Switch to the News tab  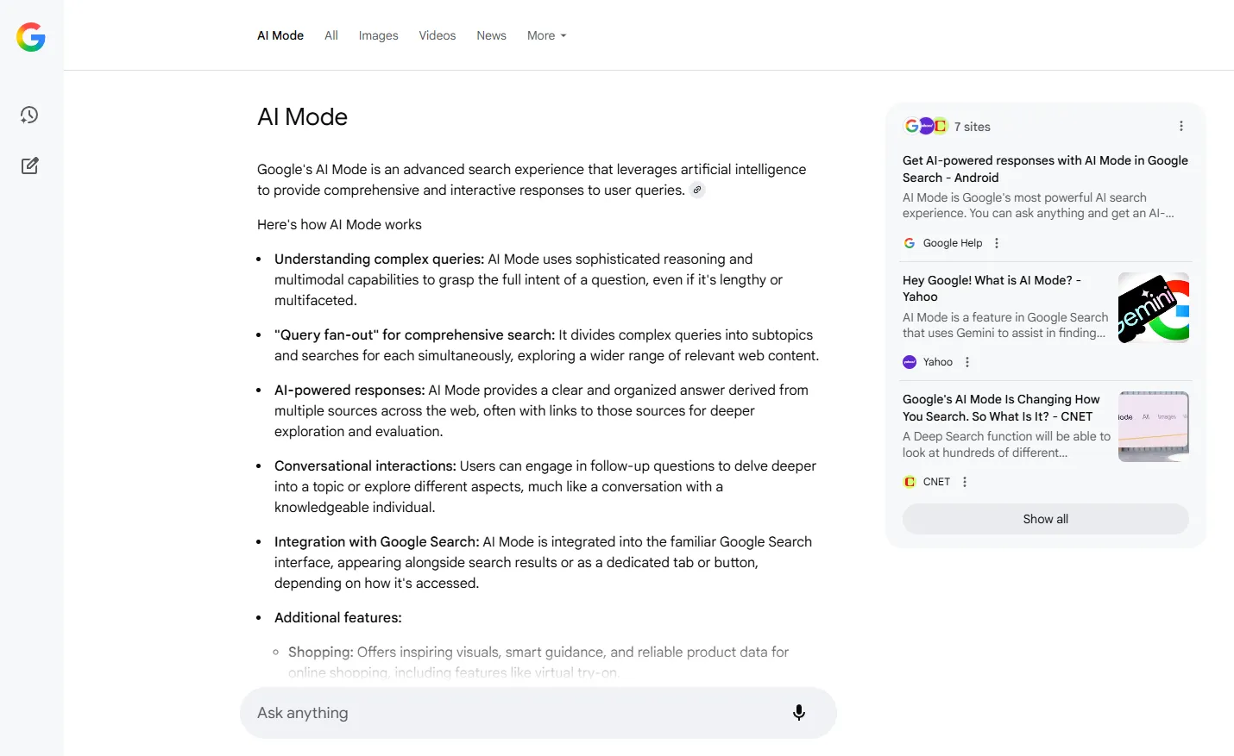point(492,35)
